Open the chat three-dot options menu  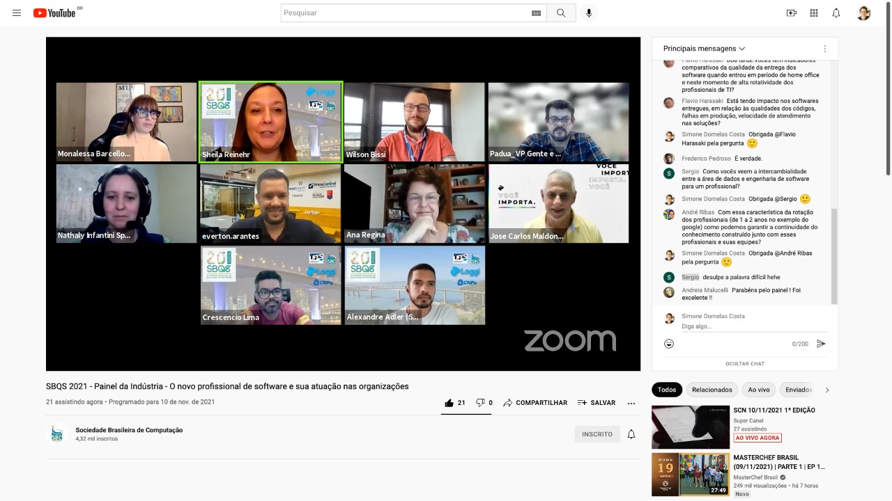coord(825,49)
